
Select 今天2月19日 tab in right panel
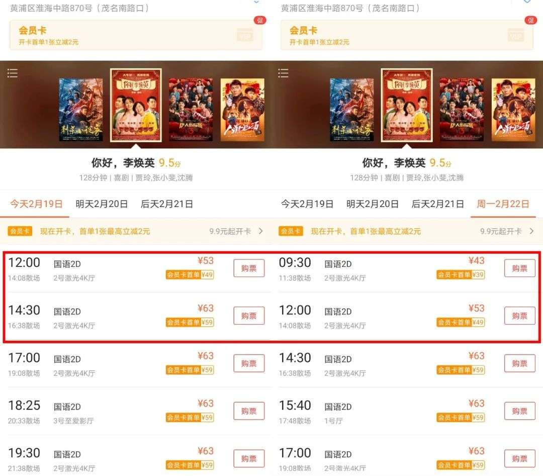(x=307, y=204)
